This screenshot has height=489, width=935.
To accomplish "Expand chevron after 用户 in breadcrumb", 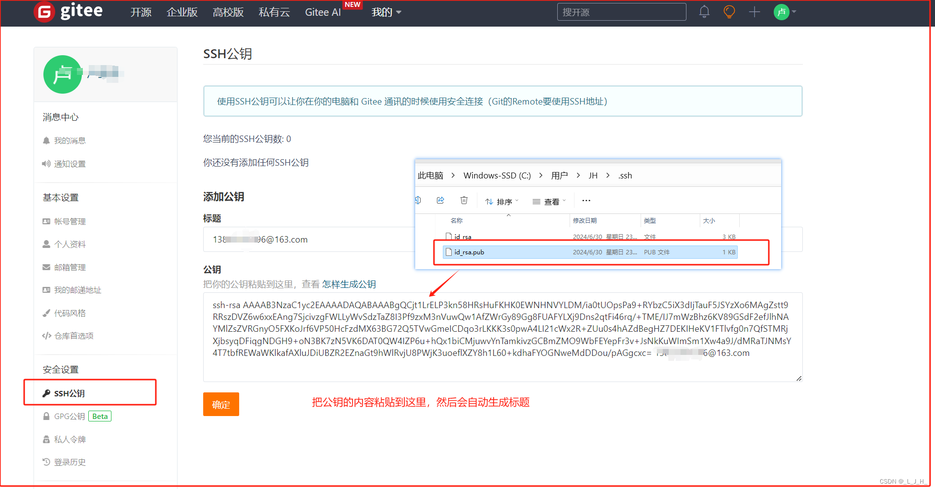I will point(578,175).
